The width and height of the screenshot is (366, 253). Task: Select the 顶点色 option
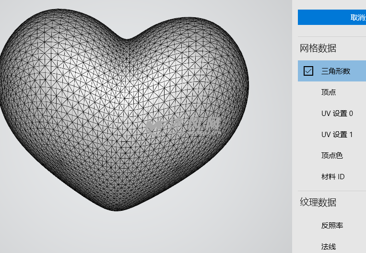(332, 155)
